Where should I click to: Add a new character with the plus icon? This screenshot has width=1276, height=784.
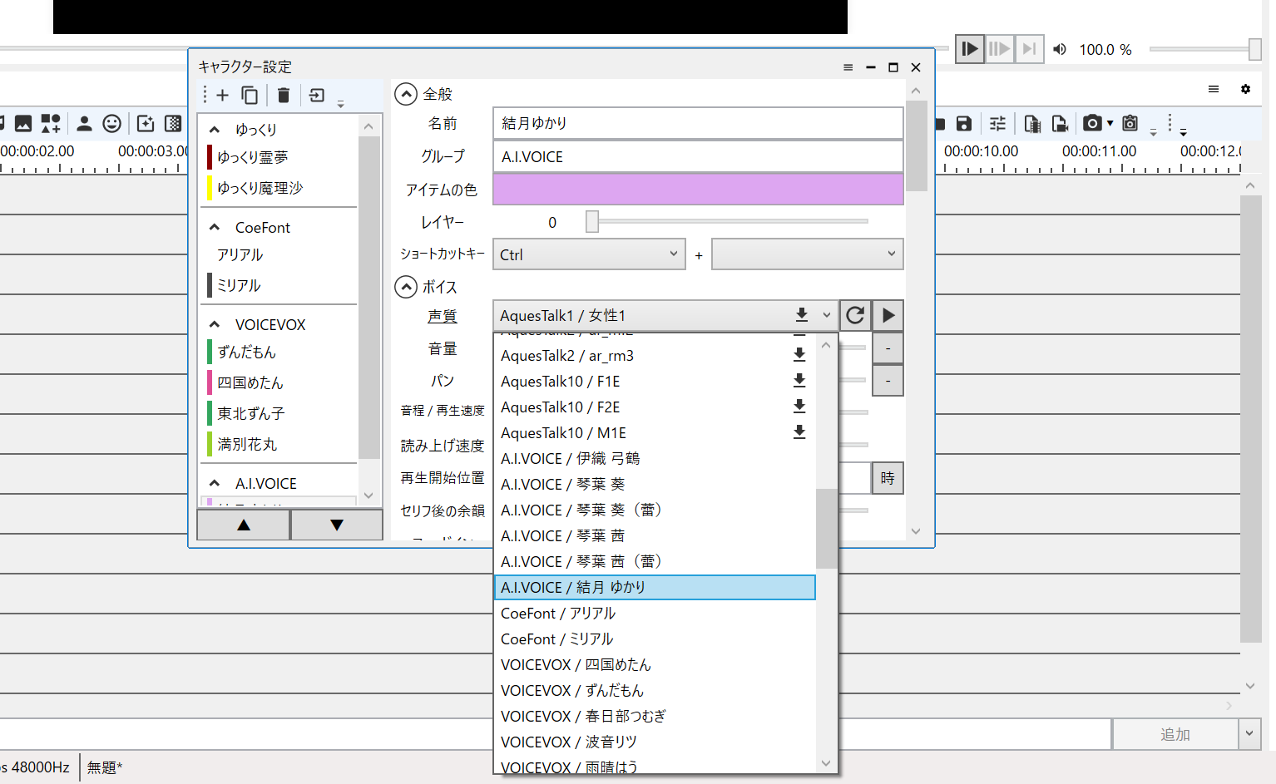click(222, 96)
